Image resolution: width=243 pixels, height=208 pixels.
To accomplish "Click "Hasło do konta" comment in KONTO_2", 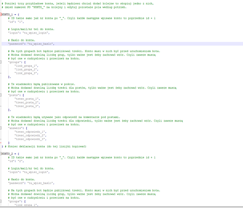I will point(21,179).
